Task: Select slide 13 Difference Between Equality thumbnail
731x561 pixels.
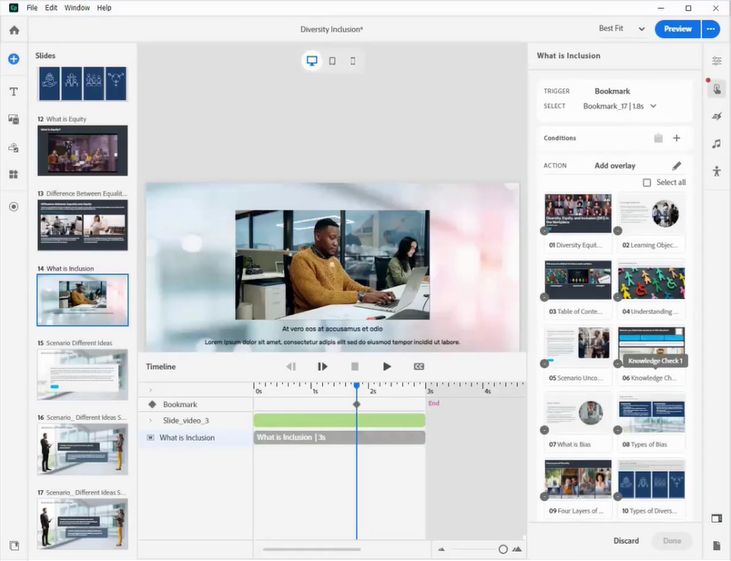Action: pyautogui.click(x=83, y=225)
